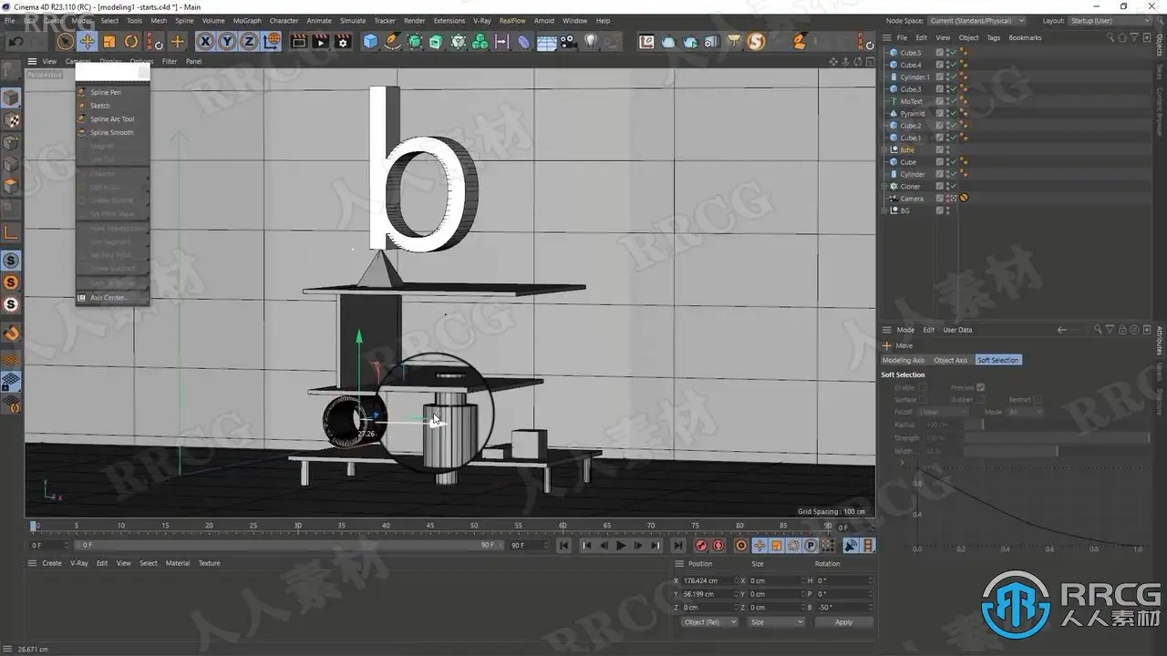Click the MoGraph Cloner toolbar icon
1167x656 pixels.
458,41
